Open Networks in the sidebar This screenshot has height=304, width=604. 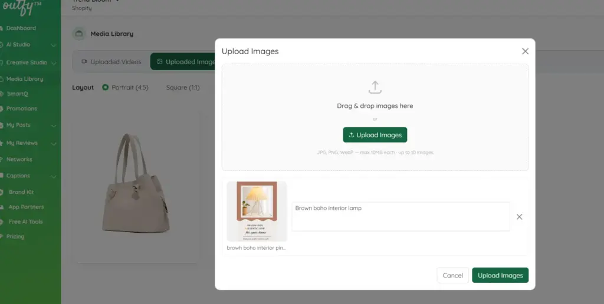pyautogui.click(x=19, y=159)
